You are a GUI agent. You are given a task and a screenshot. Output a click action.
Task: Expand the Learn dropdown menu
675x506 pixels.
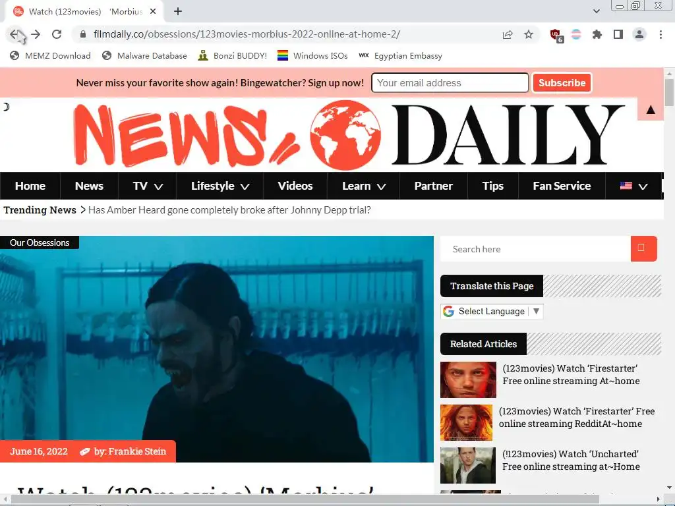pyautogui.click(x=364, y=186)
